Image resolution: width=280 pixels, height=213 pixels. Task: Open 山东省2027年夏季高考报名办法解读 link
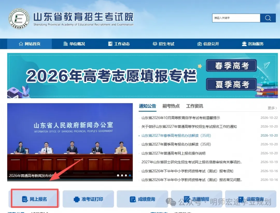176,144
